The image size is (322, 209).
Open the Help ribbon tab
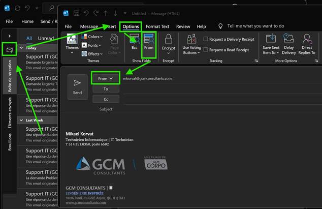click(201, 26)
